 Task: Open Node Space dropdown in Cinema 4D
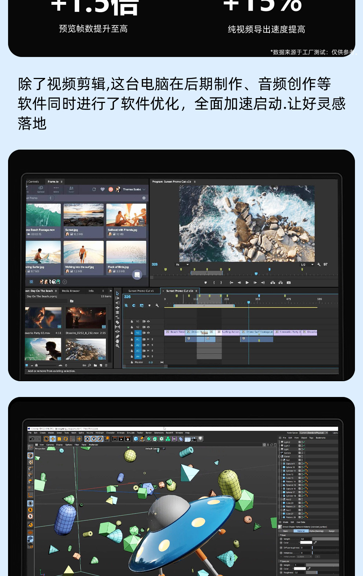click(x=313, y=433)
